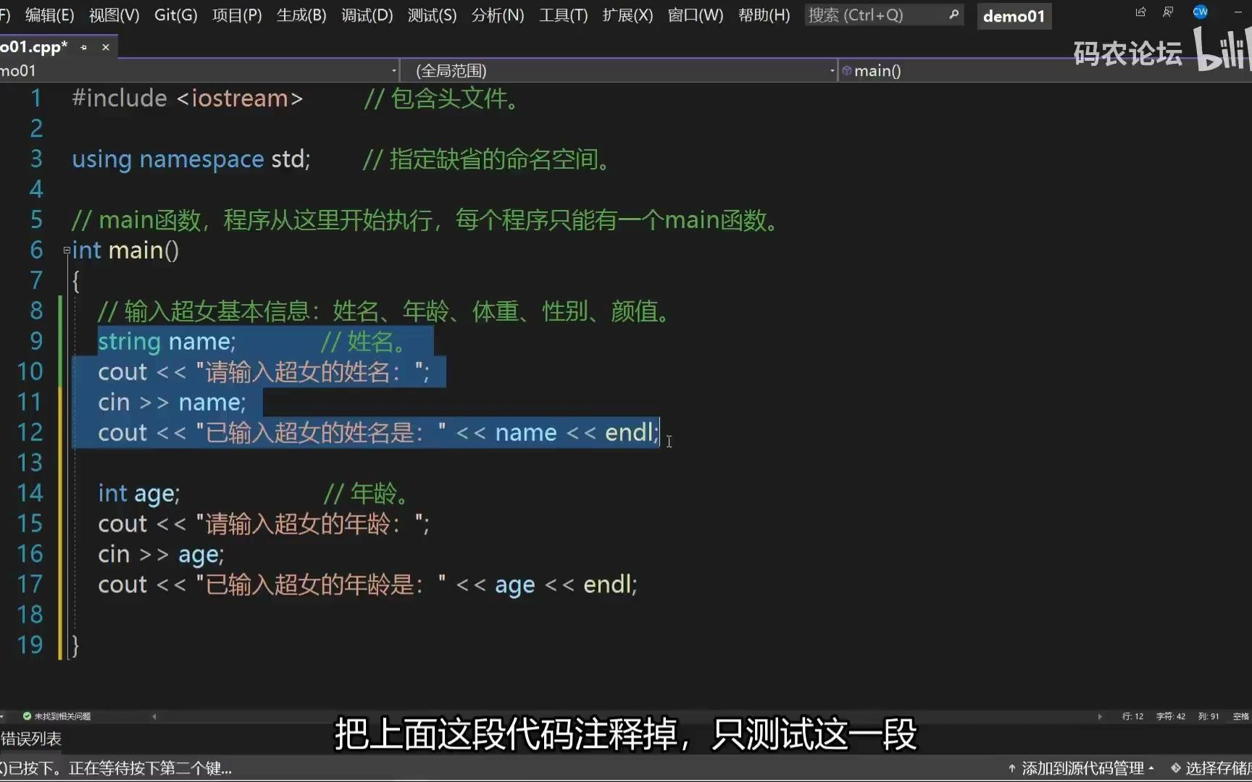
Task: Click 'cin >> name;' on line 11
Action: coord(172,403)
